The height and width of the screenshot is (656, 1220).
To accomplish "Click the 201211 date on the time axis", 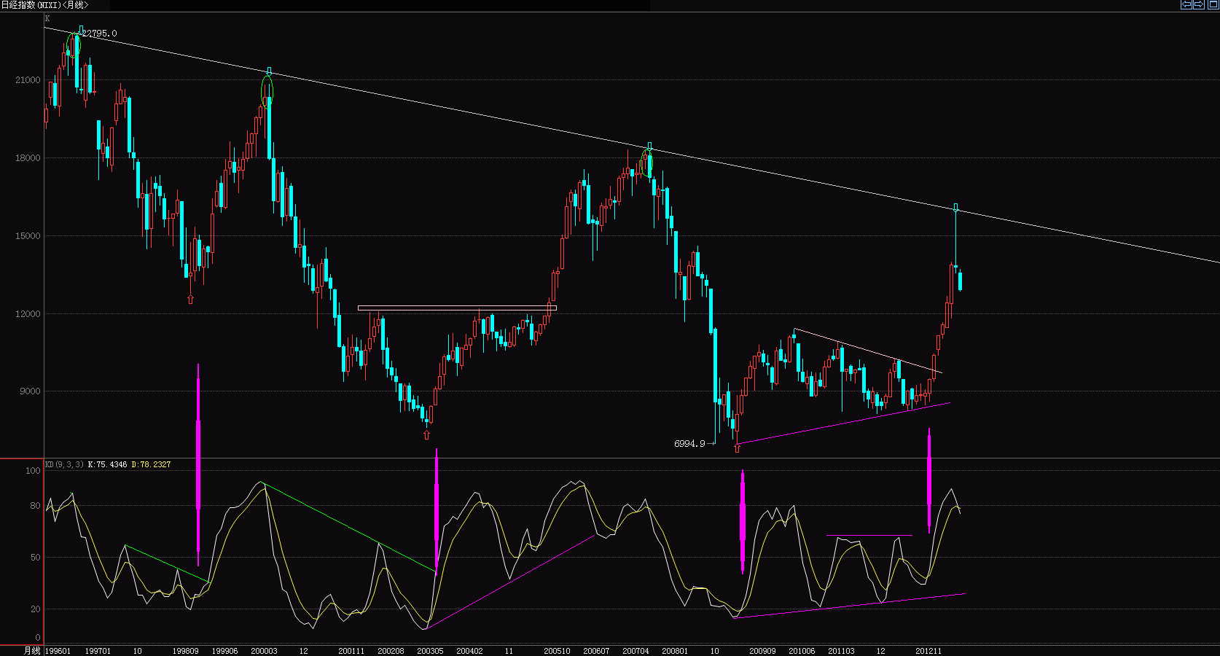I will point(929,651).
